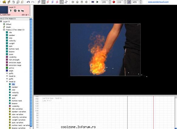Click the circular icon next to T in Layer 0
Image resolution: width=177 pixels, height=129 pixels.
coord(15,11)
